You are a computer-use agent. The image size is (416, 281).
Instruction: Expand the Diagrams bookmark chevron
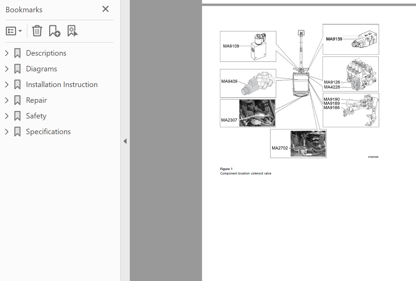(6, 69)
